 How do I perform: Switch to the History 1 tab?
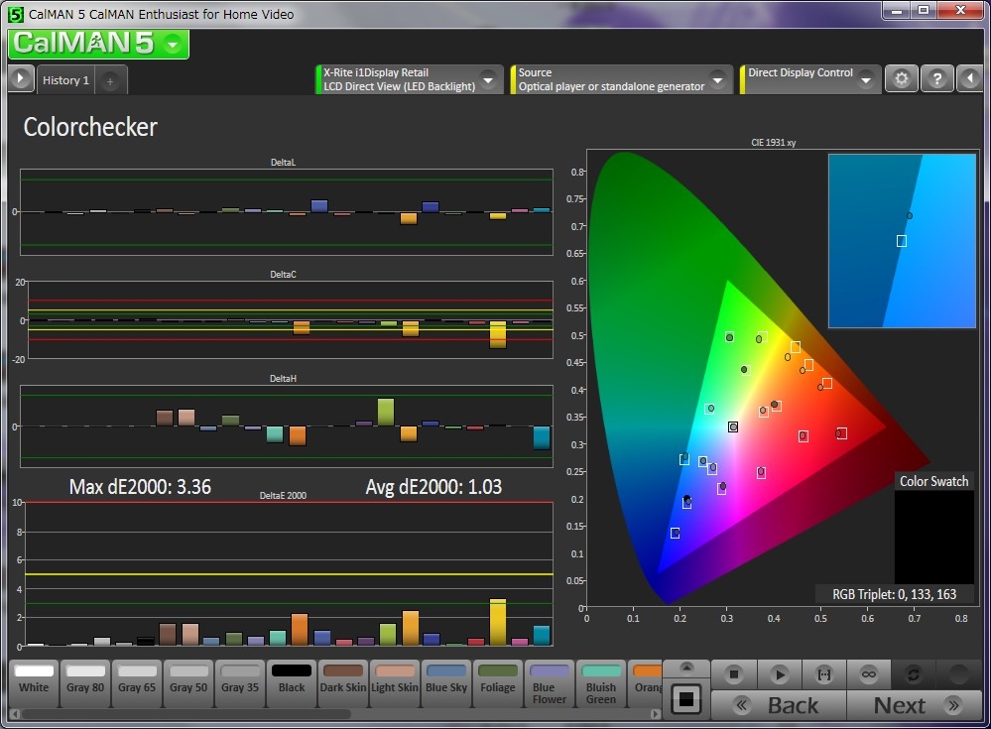point(65,80)
